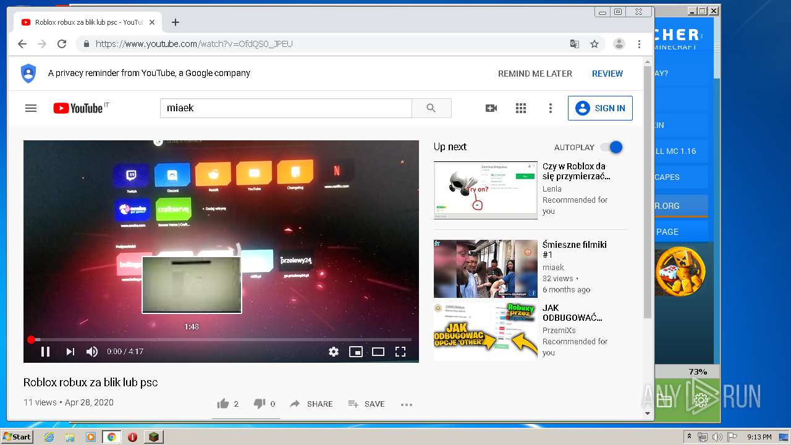Open a new Chrome tab

click(x=176, y=22)
